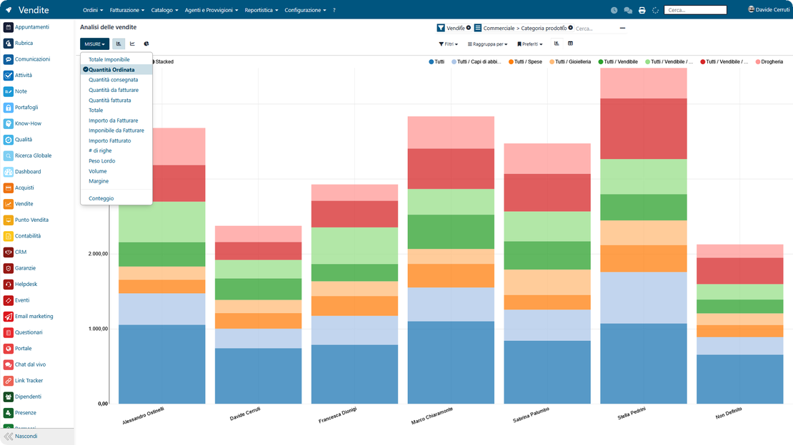Click the clock activities icon in top bar
The width and height of the screenshot is (793, 445).
point(614,10)
